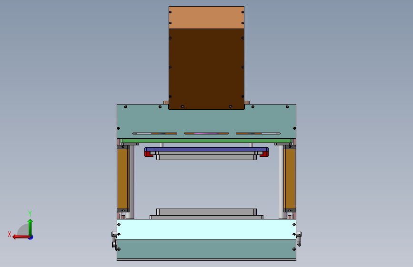This screenshot has height=267, width=413.
Task: Select the lower gray fixture block
Action: (206, 212)
